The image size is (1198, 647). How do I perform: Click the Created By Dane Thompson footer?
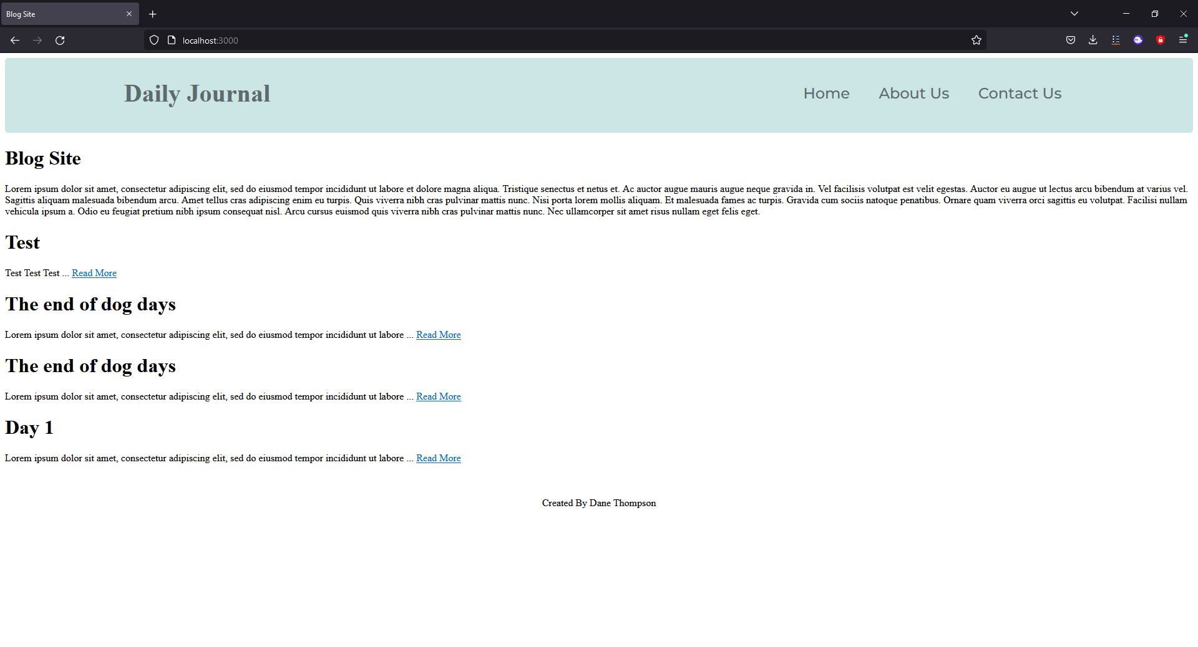pyautogui.click(x=599, y=503)
